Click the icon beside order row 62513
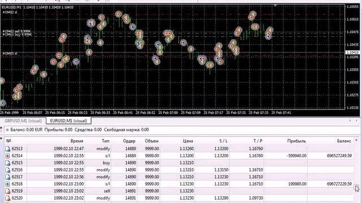 coord(7,149)
